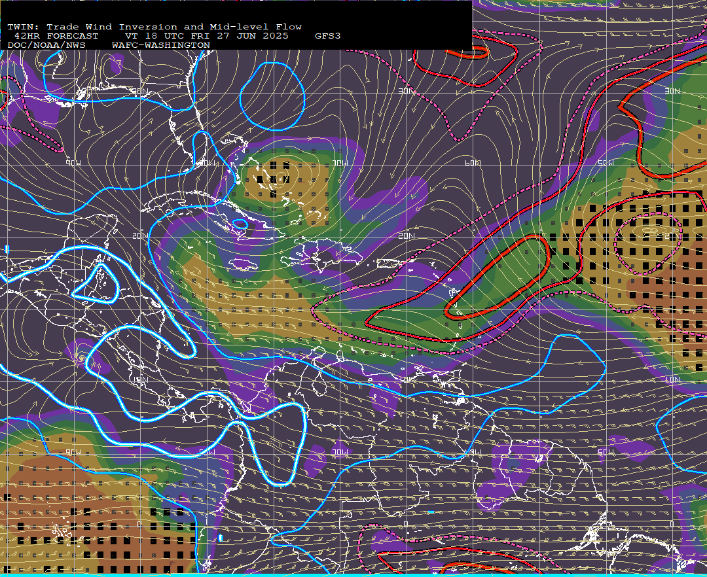Click the "90W" label in the Gulf of Mexico
The width and height of the screenshot is (707, 577).
point(73,163)
